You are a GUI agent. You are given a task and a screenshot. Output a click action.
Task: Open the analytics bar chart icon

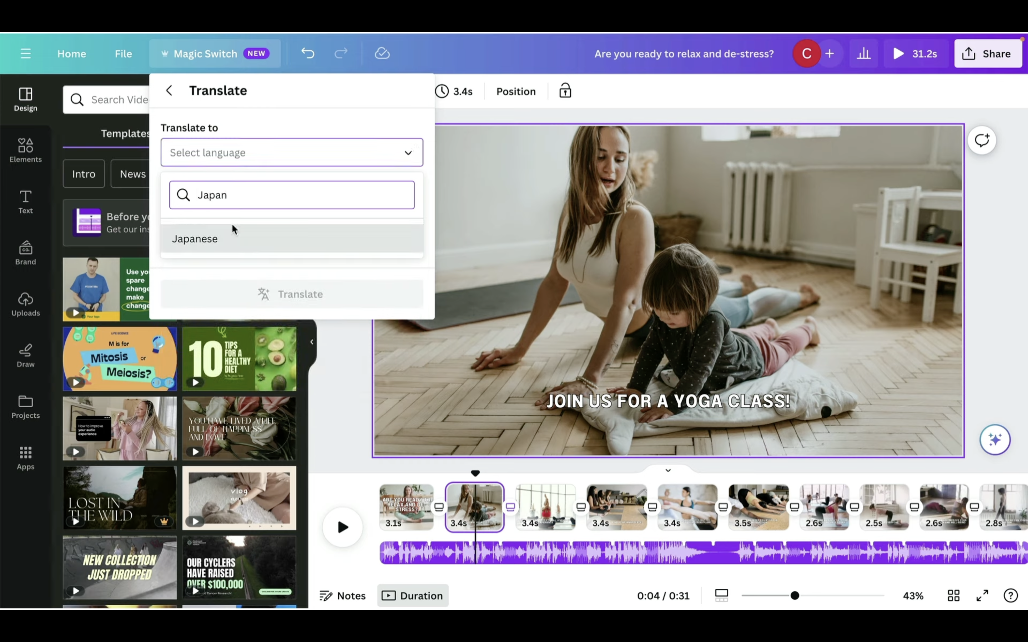(x=863, y=53)
